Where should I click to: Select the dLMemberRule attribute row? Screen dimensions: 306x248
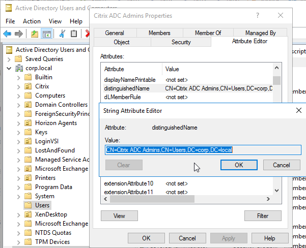coord(188,97)
